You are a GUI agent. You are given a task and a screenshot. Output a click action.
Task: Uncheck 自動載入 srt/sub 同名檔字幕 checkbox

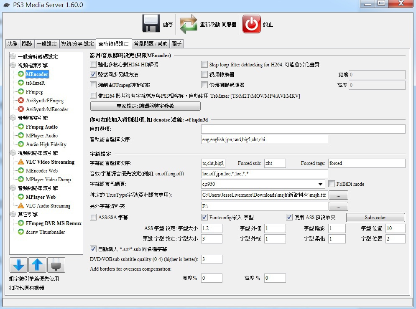[x=93, y=249]
